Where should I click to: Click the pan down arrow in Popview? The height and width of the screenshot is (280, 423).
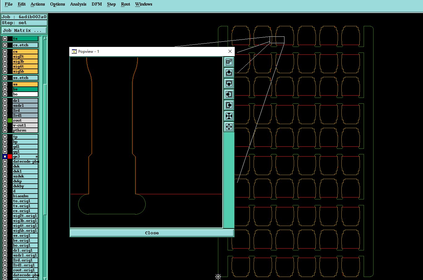(229, 84)
